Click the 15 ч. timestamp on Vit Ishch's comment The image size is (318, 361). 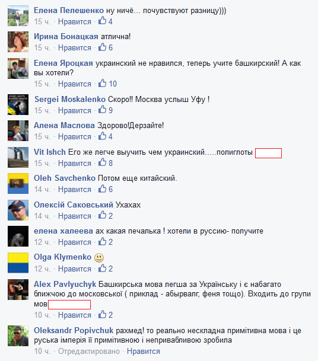point(42,163)
